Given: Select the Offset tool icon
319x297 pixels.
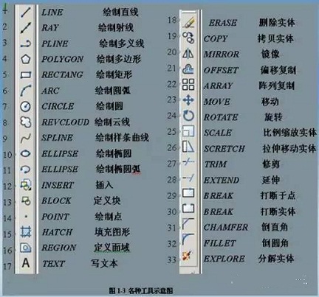Looking at the screenshot, I should pyautogui.click(x=188, y=69).
